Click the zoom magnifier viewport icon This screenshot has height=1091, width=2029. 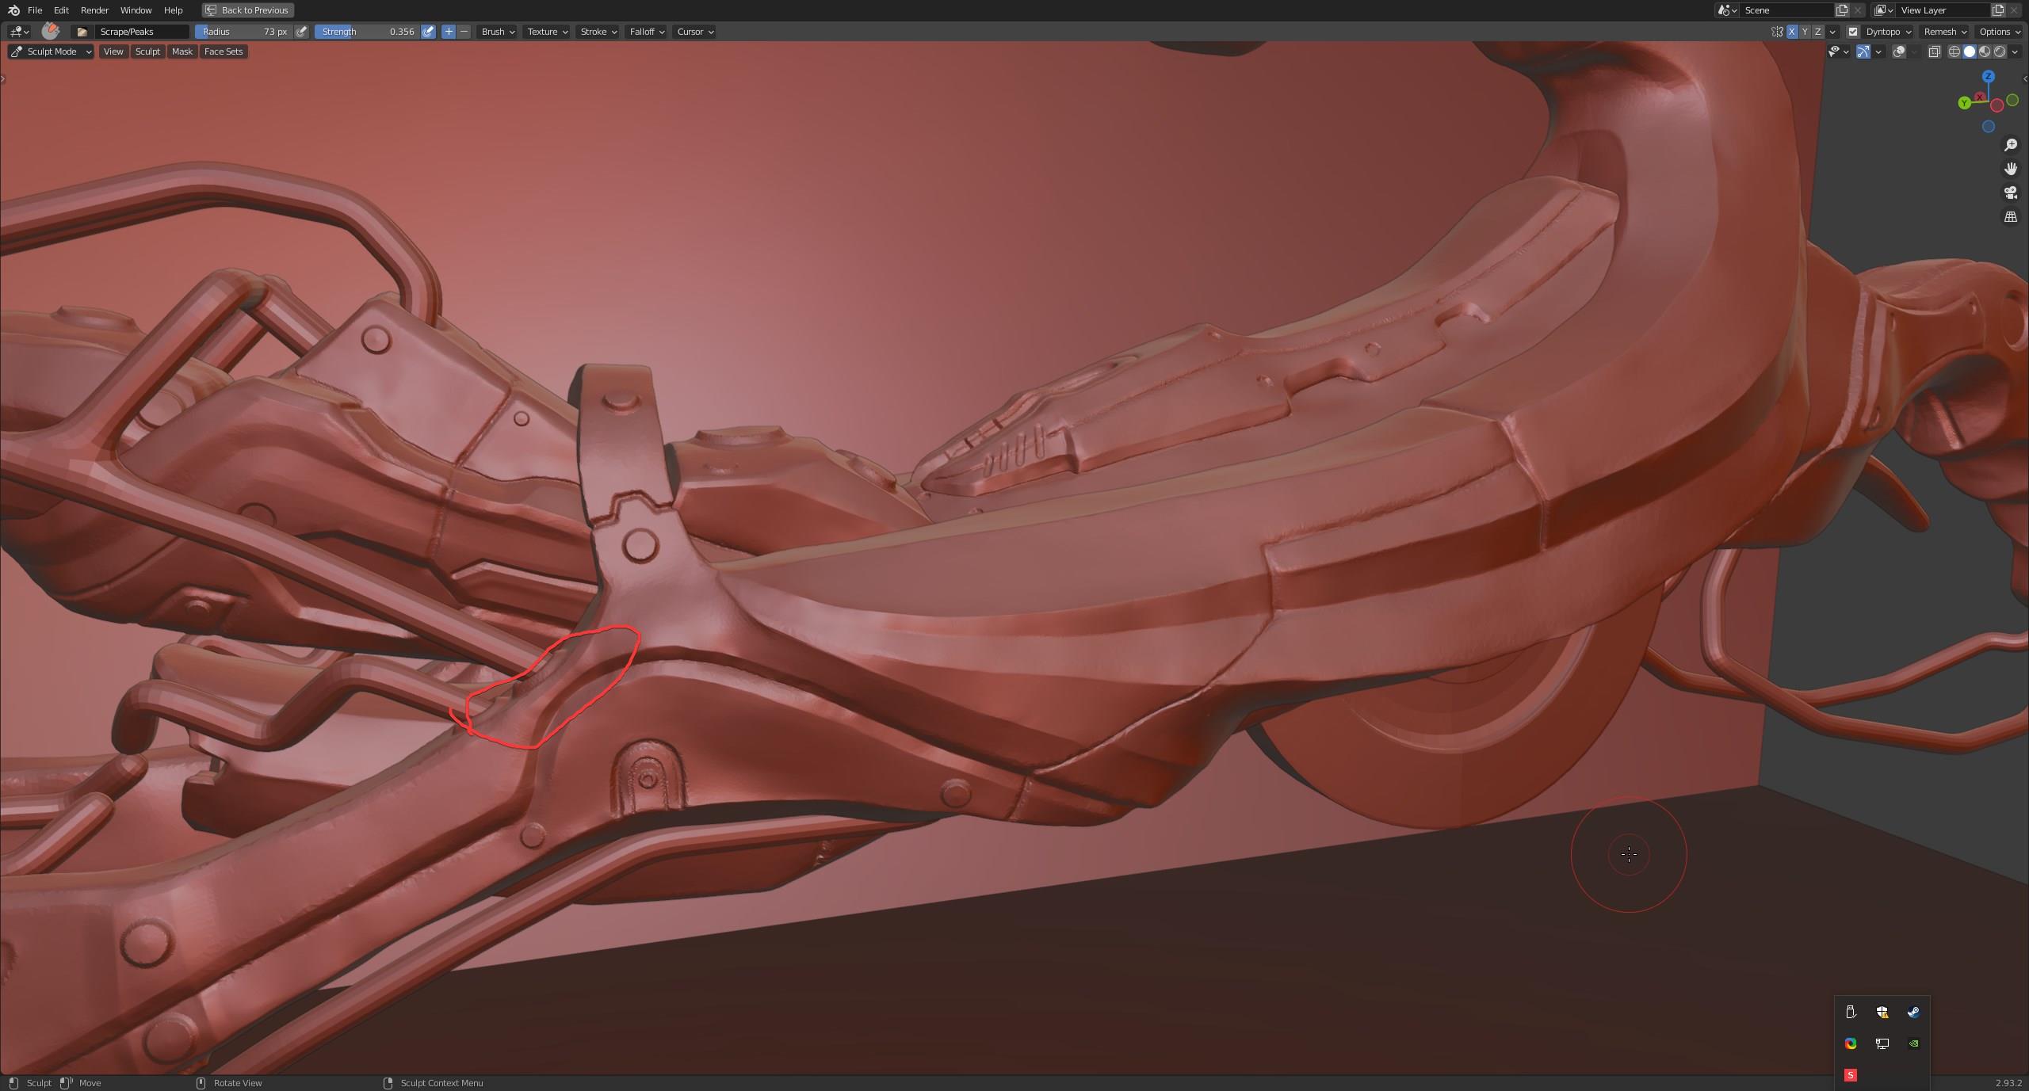point(2011,145)
